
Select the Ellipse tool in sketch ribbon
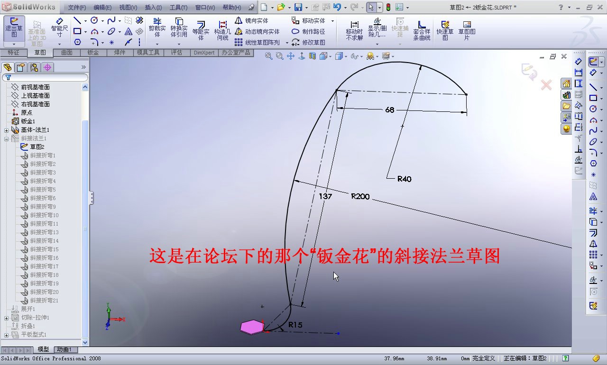111,32
